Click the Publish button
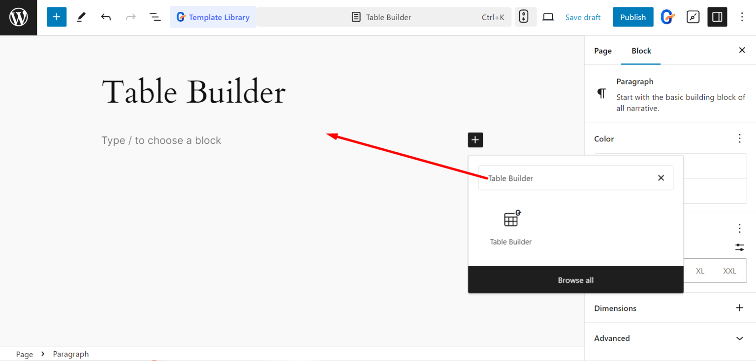This screenshot has width=756, height=361. (633, 16)
